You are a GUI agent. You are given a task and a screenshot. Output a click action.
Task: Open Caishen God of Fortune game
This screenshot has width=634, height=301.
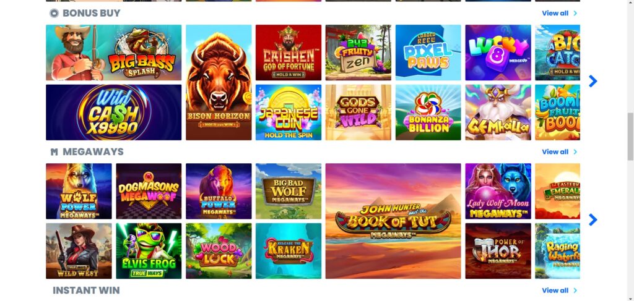tap(289, 53)
